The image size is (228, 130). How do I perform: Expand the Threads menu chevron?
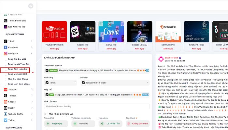coord(32,96)
